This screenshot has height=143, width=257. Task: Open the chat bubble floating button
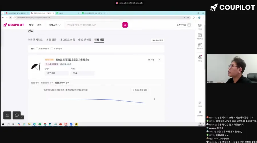17,115
